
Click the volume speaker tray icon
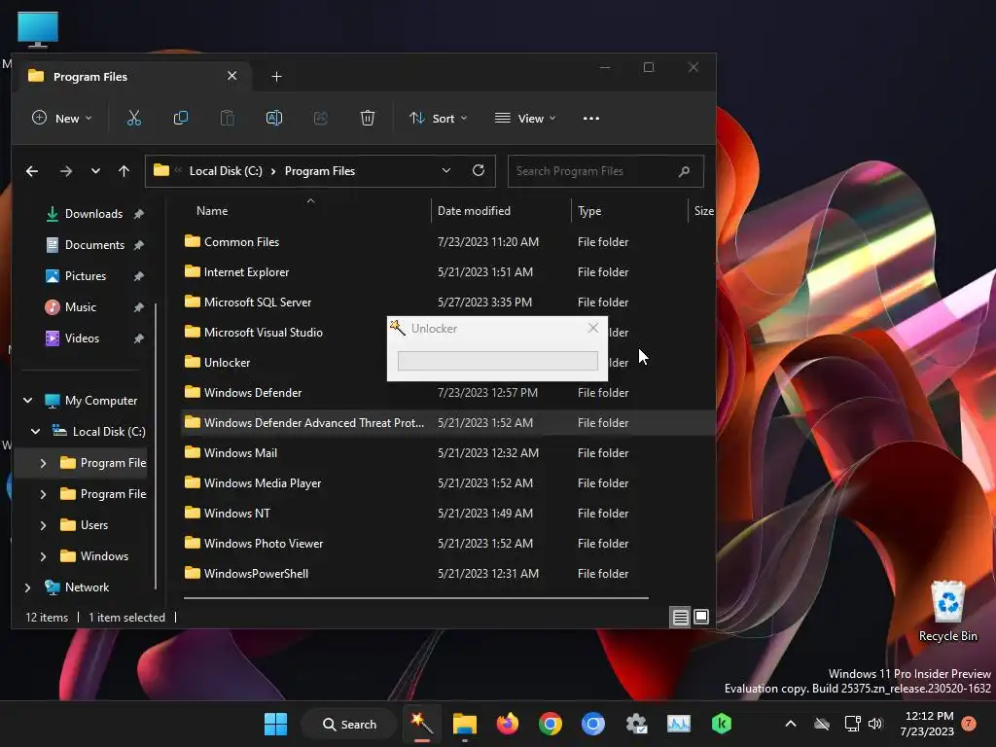875,724
